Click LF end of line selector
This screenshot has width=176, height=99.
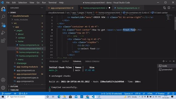coord(144,94)
